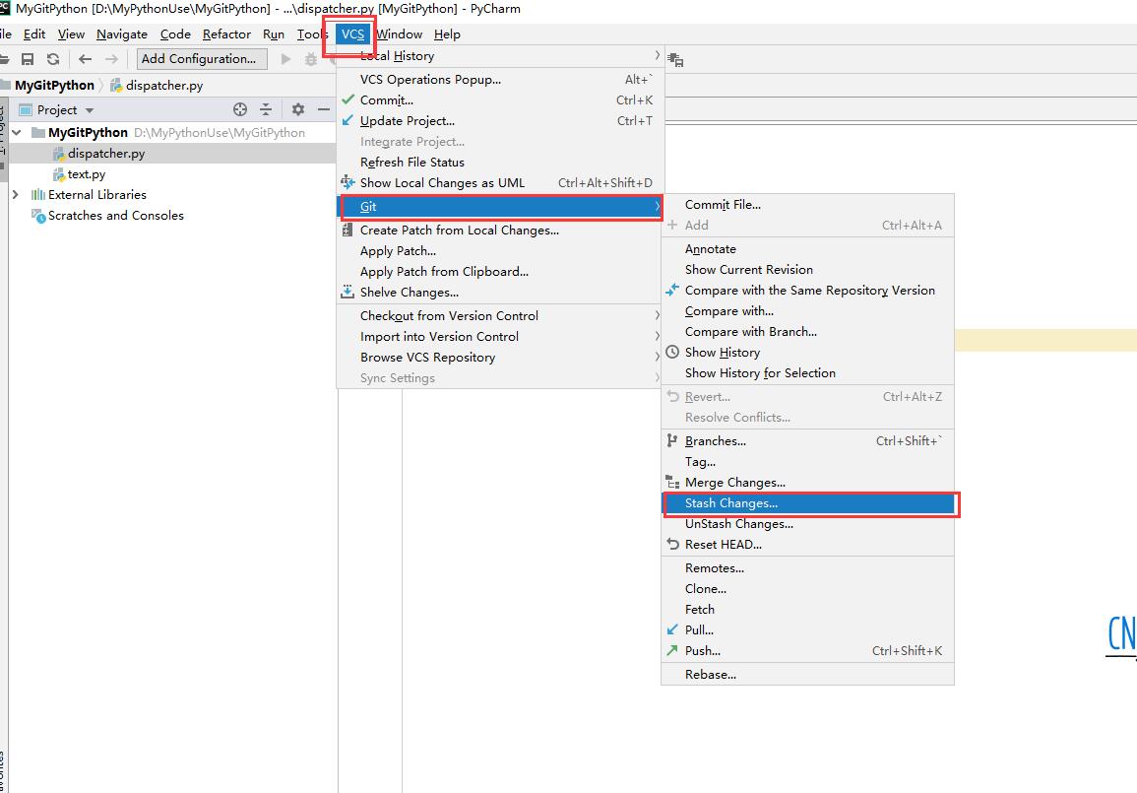
Task: Choose Apply Patch... entry
Action: point(500,251)
